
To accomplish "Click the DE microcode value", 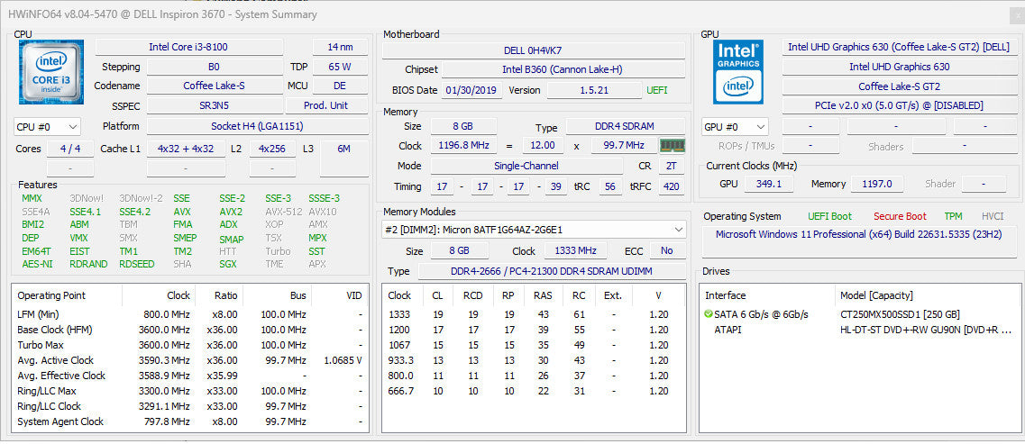I will [x=340, y=86].
